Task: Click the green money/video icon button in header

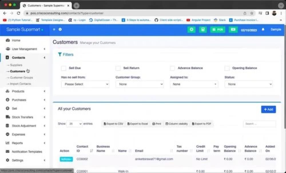Action: point(233,30)
